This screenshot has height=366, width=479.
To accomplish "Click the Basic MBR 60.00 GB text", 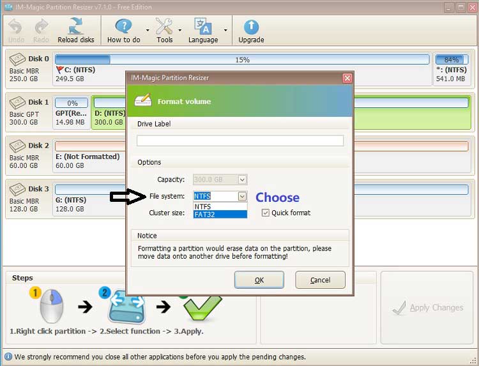I will click(x=24, y=162).
